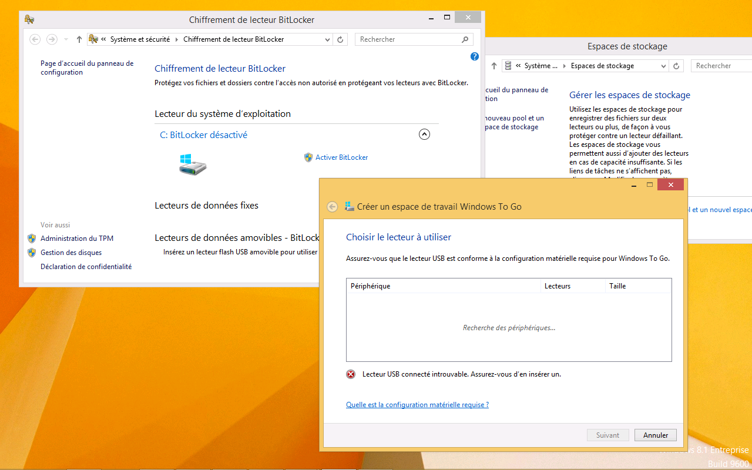Close the Windows To Go wizard

tap(670, 184)
